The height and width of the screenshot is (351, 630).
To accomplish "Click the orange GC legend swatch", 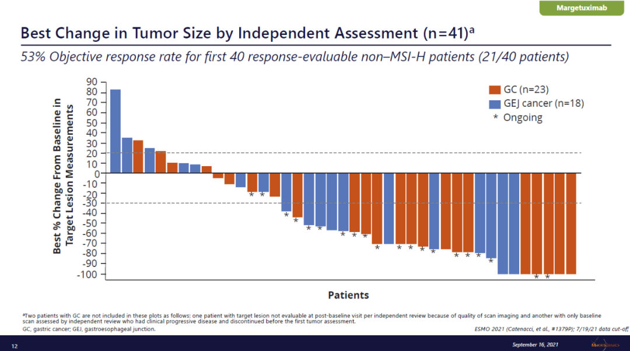I will coord(495,90).
